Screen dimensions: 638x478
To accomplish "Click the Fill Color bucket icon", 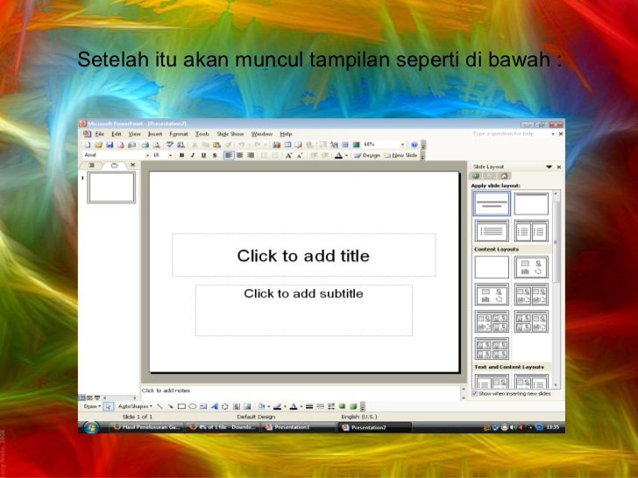I will tap(262, 406).
